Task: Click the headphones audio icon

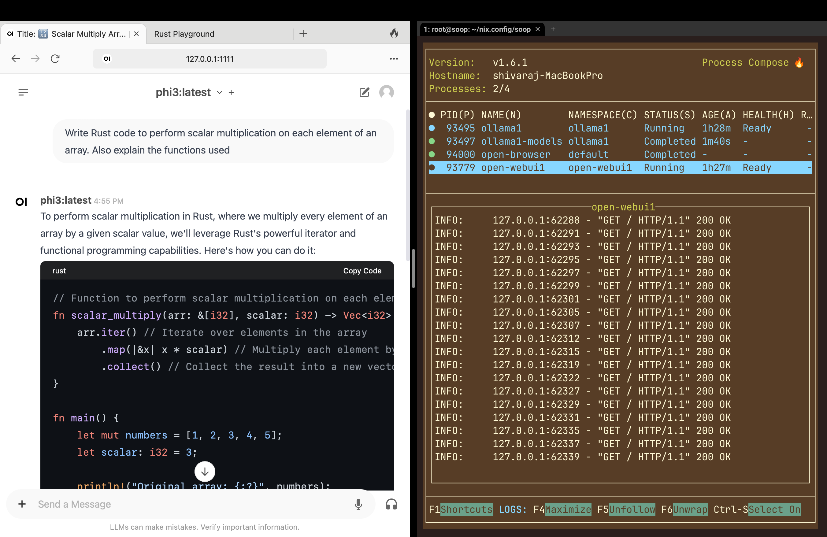Action: pos(392,505)
